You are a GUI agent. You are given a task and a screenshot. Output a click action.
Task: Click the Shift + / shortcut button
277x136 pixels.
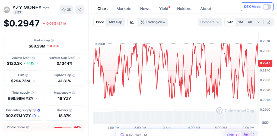click(233, 135)
